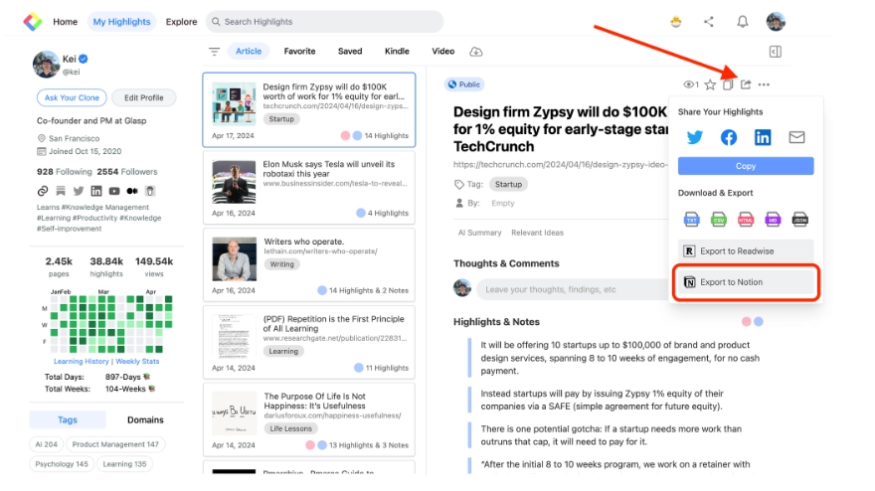Click the profile YouTube icon
The height and width of the screenshot is (491, 875).
coord(113,191)
